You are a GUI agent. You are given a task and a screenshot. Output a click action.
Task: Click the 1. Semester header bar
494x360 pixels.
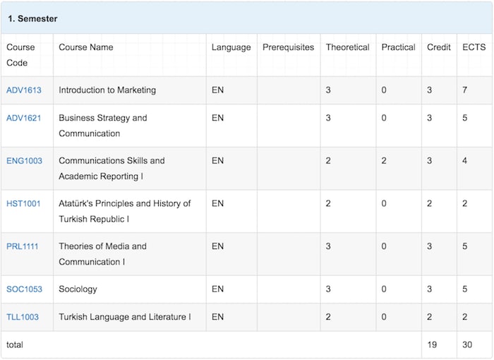click(x=247, y=18)
